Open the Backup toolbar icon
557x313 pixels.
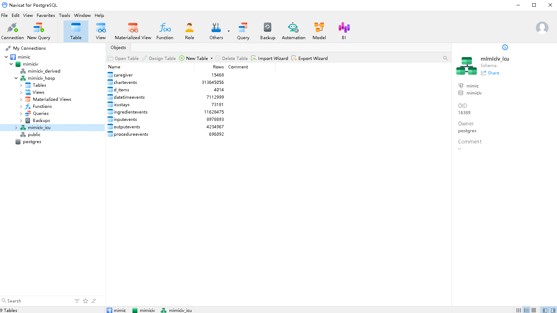[x=267, y=31]
